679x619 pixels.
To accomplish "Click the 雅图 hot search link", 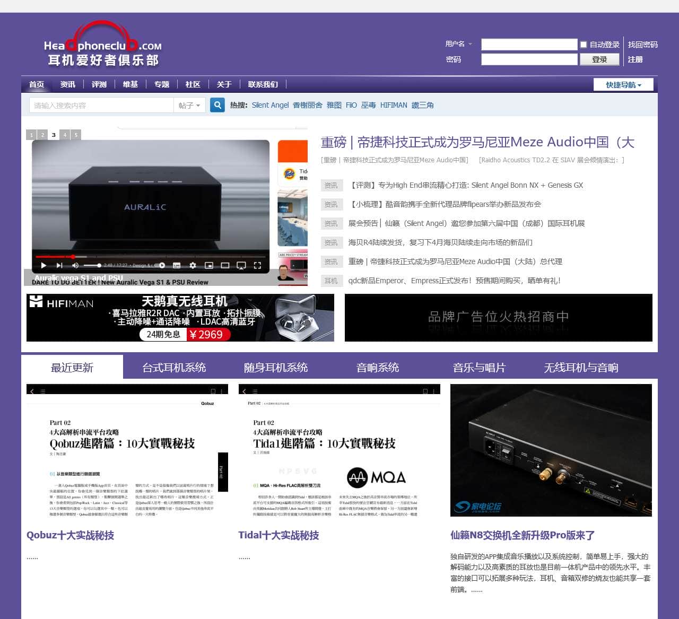I will click(x=334, y=105).
